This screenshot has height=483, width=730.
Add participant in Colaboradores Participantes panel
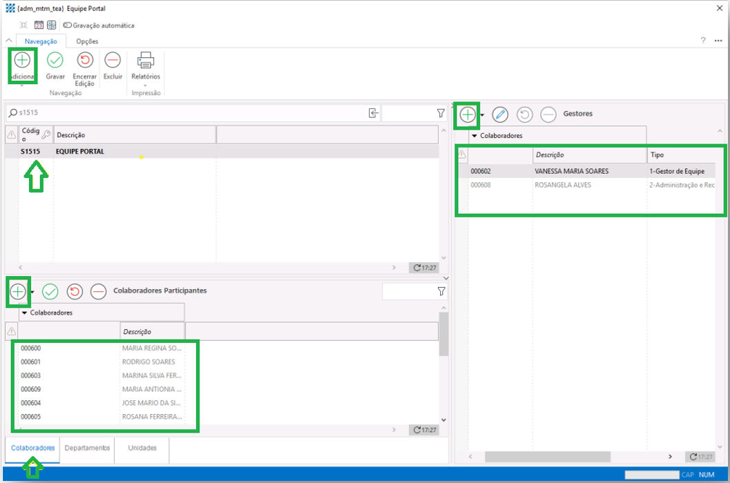coord(18,291)
